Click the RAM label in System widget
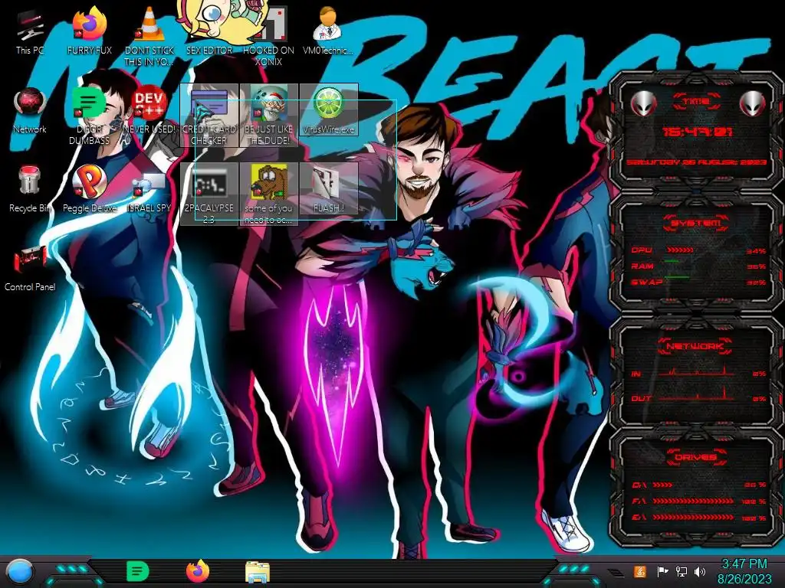The image size is (785, 588). pyautogui.click(x=642, y=266)
